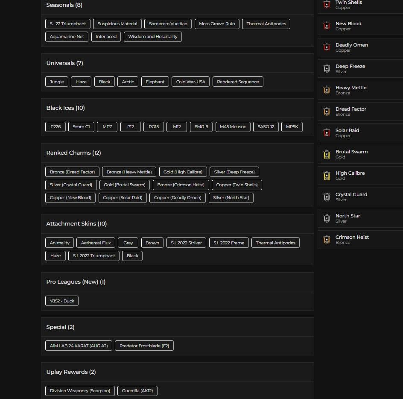
Task: Click the MP5K Black Ice tag
Action: coord(292,126)
